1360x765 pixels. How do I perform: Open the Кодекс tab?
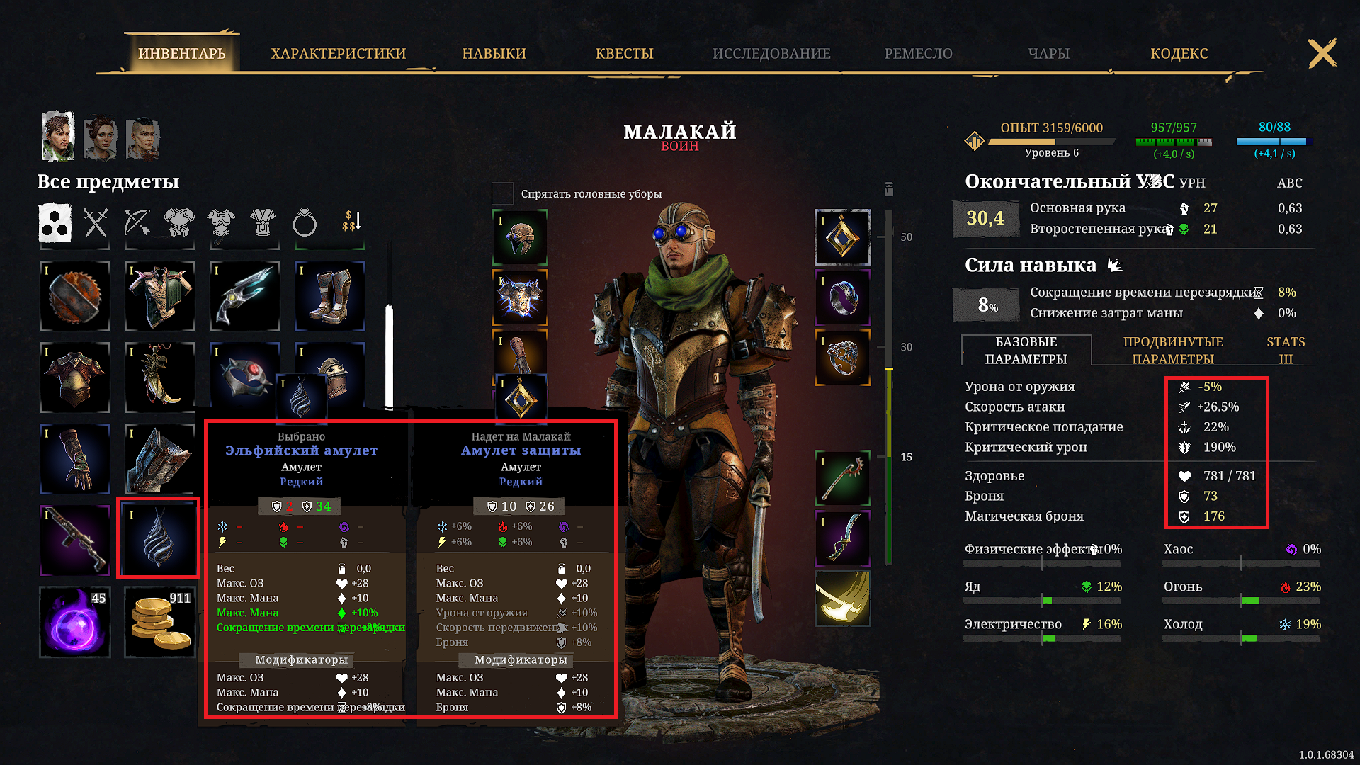(x=1179, y=54)
